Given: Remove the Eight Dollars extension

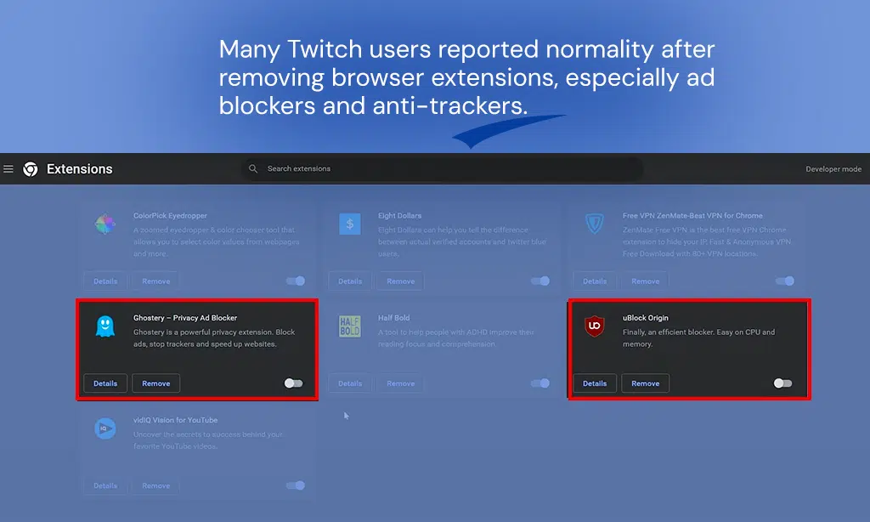Looking at the screenshot, I should click(401, 281).
